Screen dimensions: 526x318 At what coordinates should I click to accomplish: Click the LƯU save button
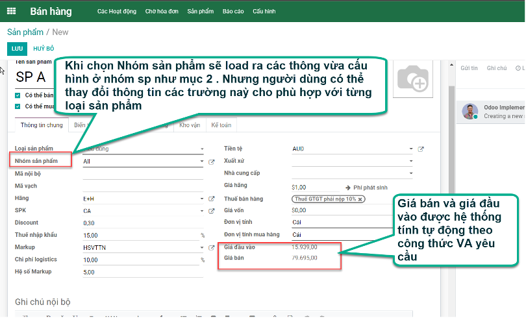coord(16,49)
